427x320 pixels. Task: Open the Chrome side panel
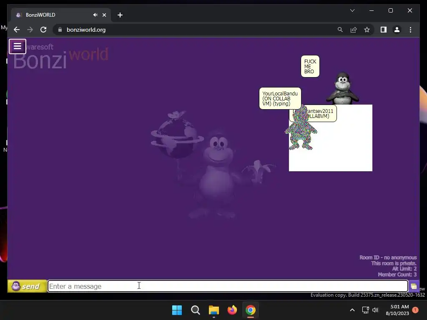(x=384, y=30)
